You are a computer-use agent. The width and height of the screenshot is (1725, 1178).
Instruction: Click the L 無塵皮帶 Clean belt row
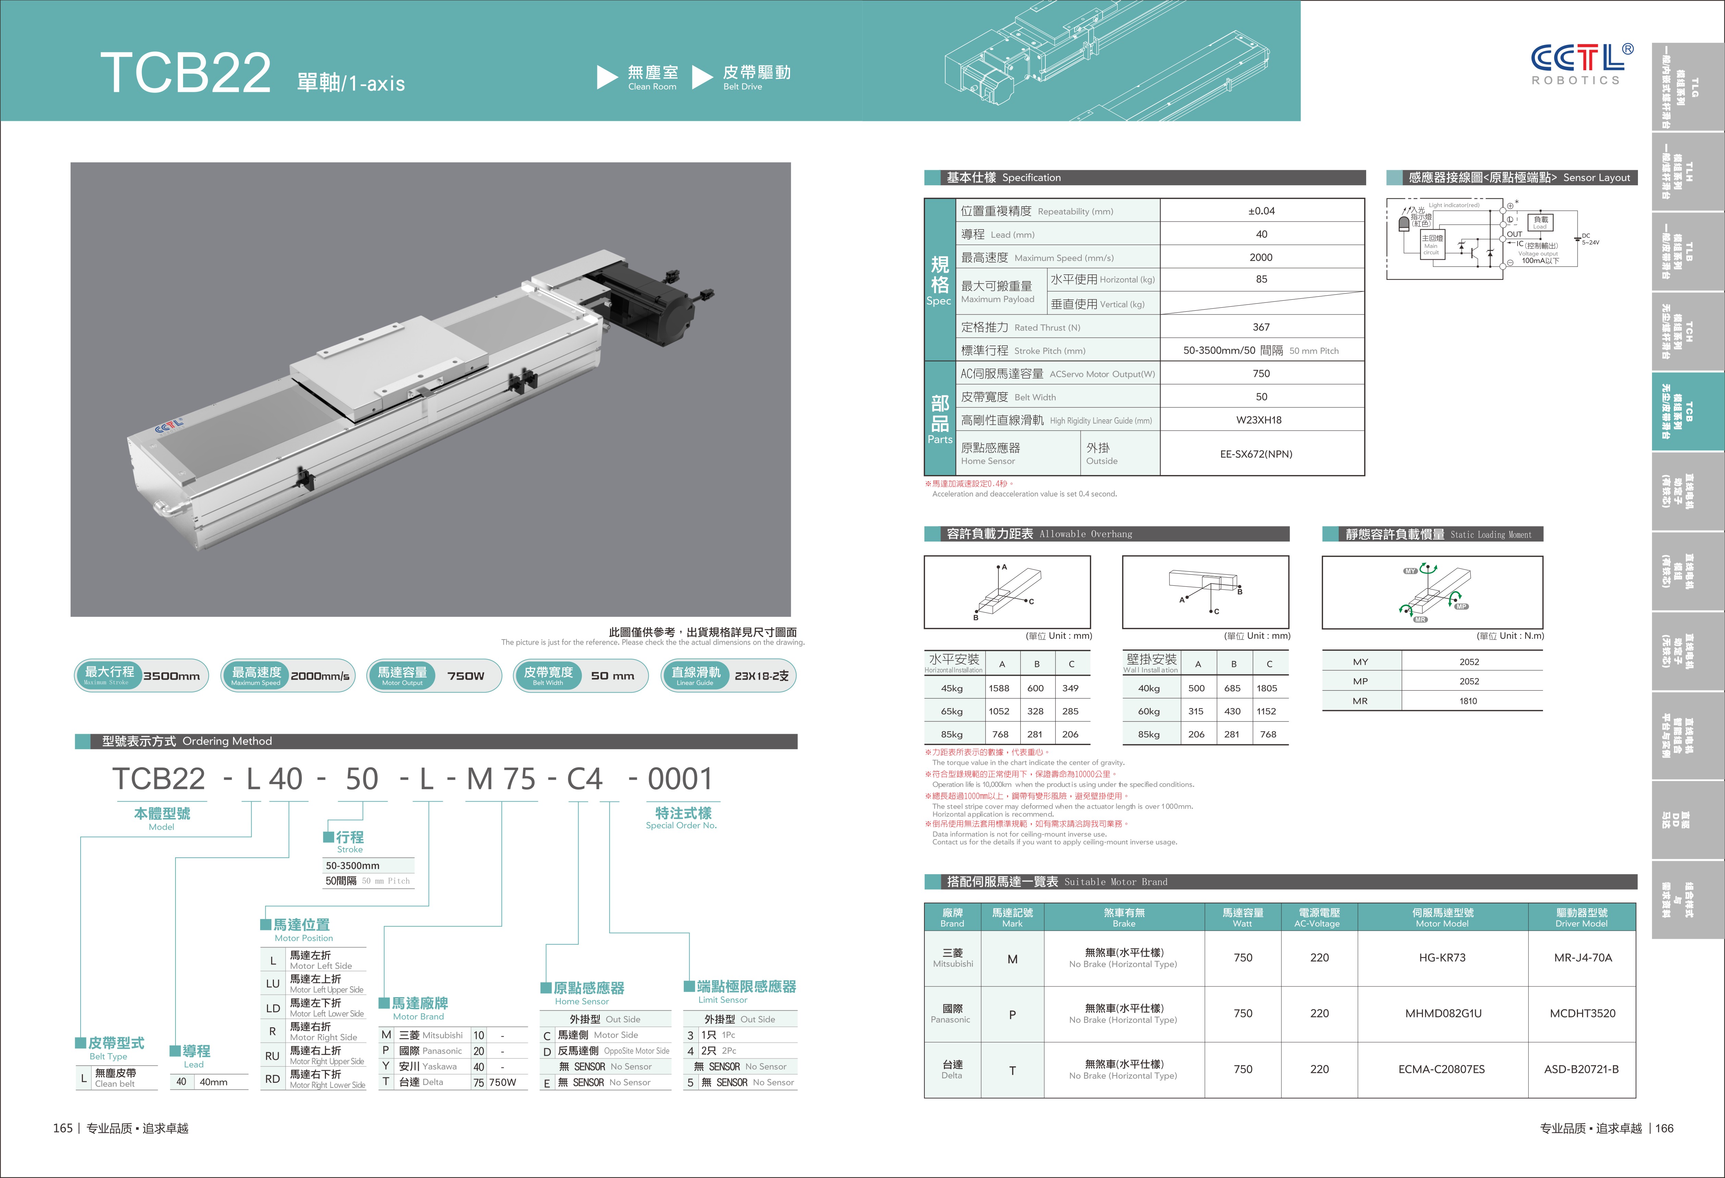(x=117, y=1078)
